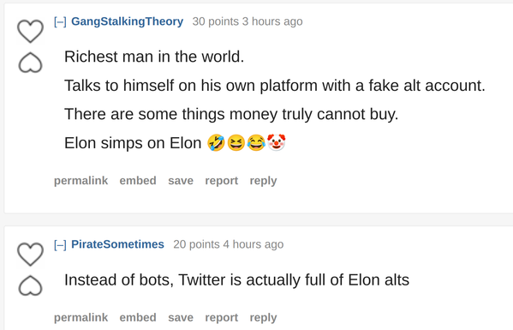The width and height of the screenshot is (513, 330).
Task: Downvote PirateSometimes' comment with inverted heart
Action: 31,285
